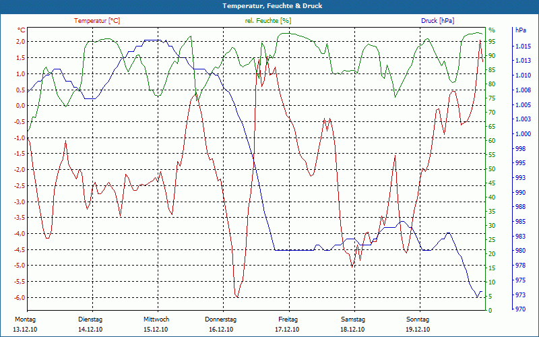Click the "Sonntag" day label

point(418,319)
